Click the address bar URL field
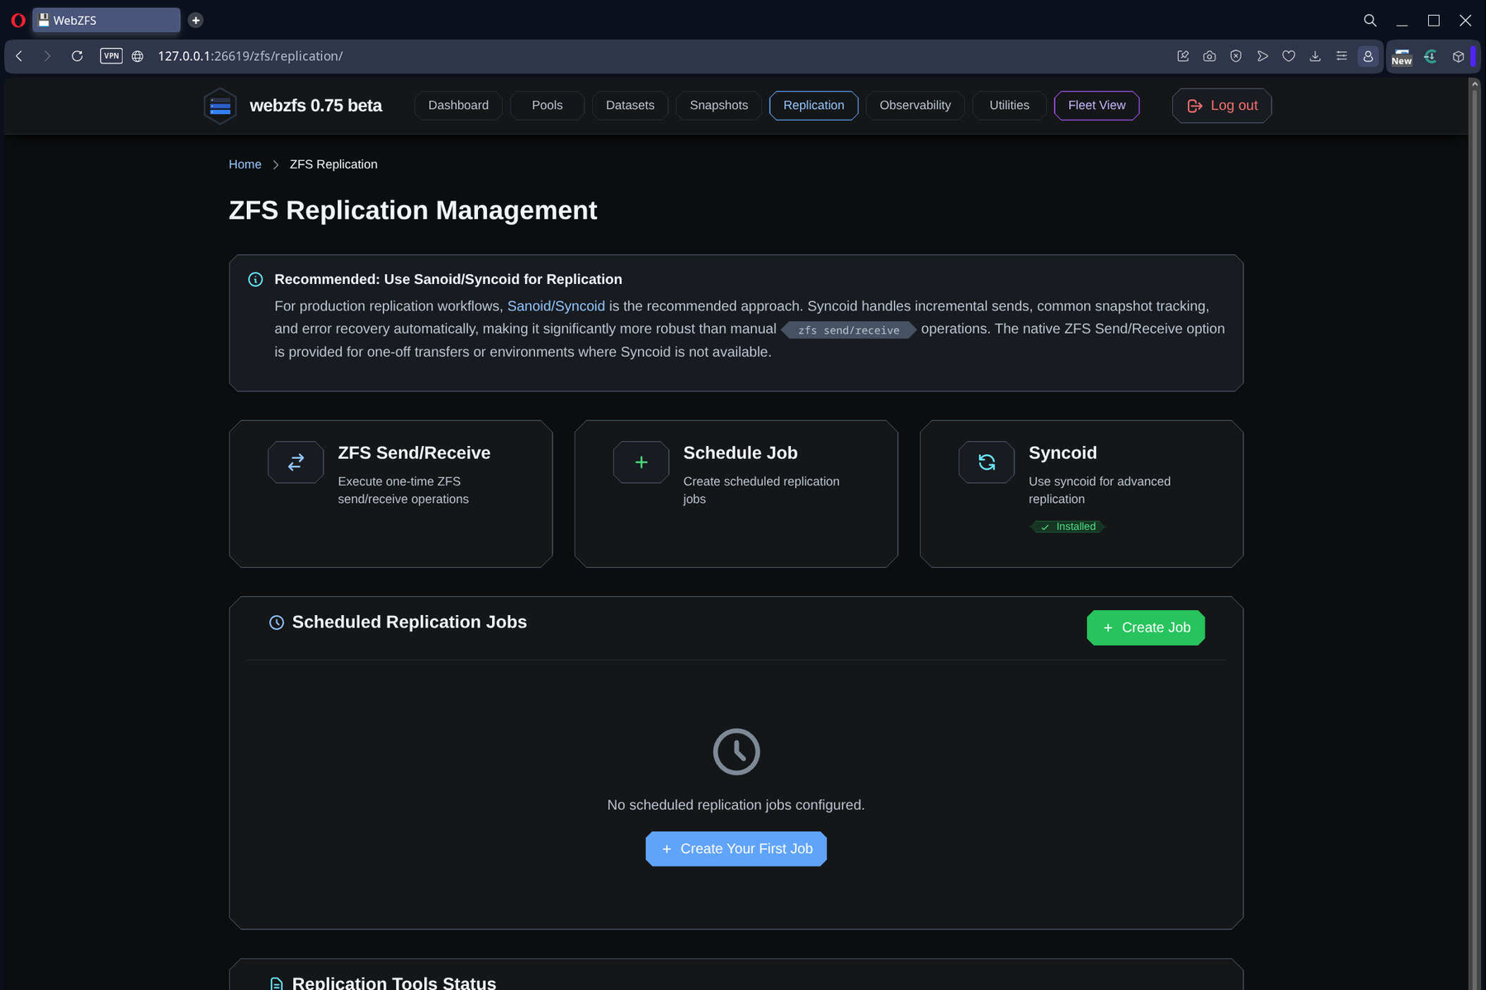 [x=652, y=56]
